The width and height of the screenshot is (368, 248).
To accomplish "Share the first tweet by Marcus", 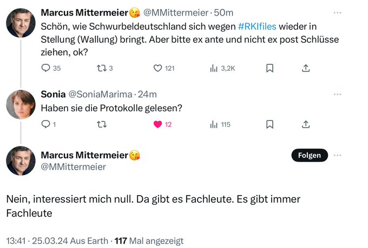I will (x=306, y=68).
